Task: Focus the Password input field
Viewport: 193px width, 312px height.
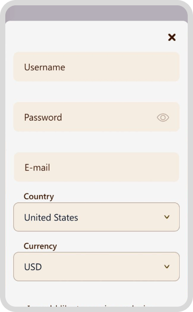Action: click(x=96, y=117)
